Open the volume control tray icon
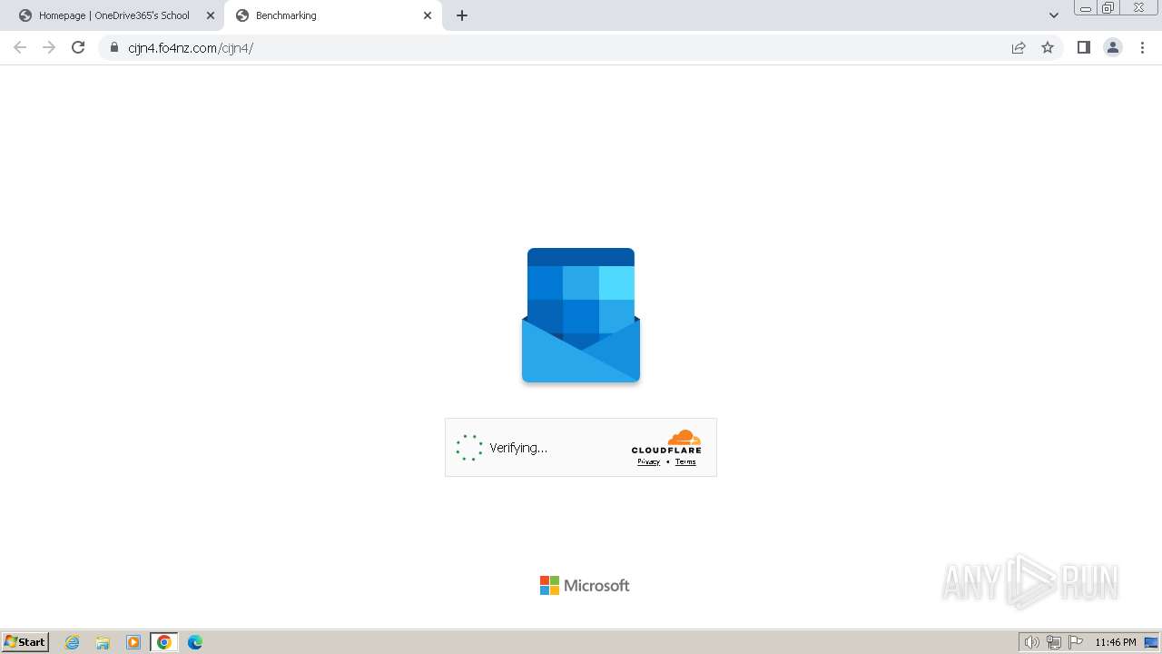The height and width of the screenshot is (654, 1162). pos(1031,642)
